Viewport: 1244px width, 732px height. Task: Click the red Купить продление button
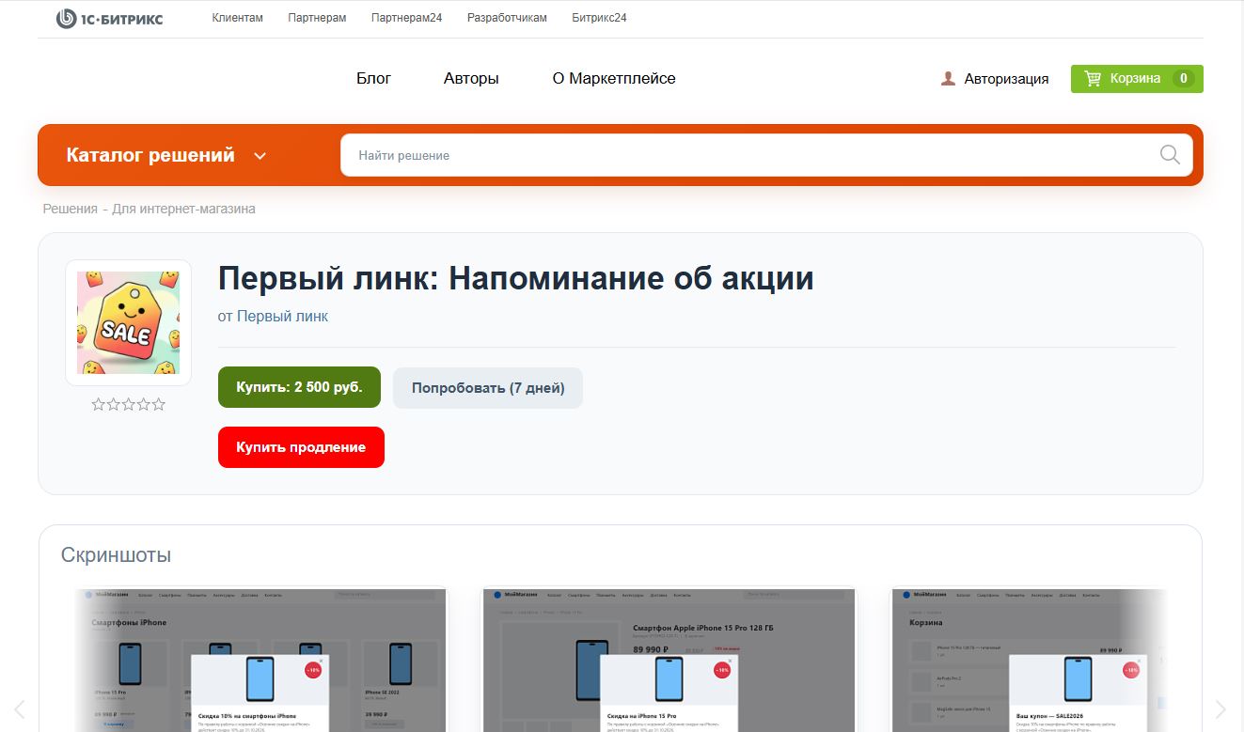point(301,447)
